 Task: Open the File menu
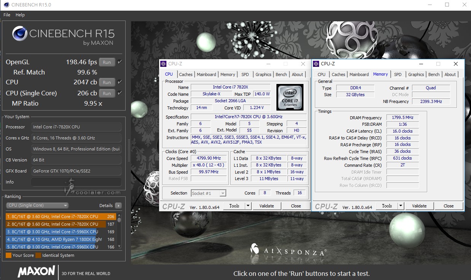7,15
